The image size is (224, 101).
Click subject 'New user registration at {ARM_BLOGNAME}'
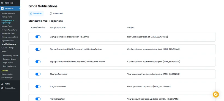(147, 37)
